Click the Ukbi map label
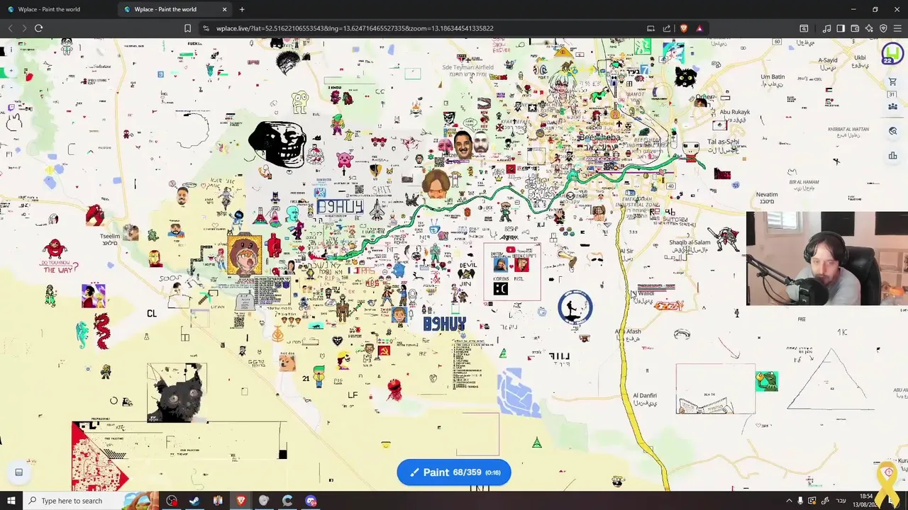 pyautogui.click(x=860, y=57)
